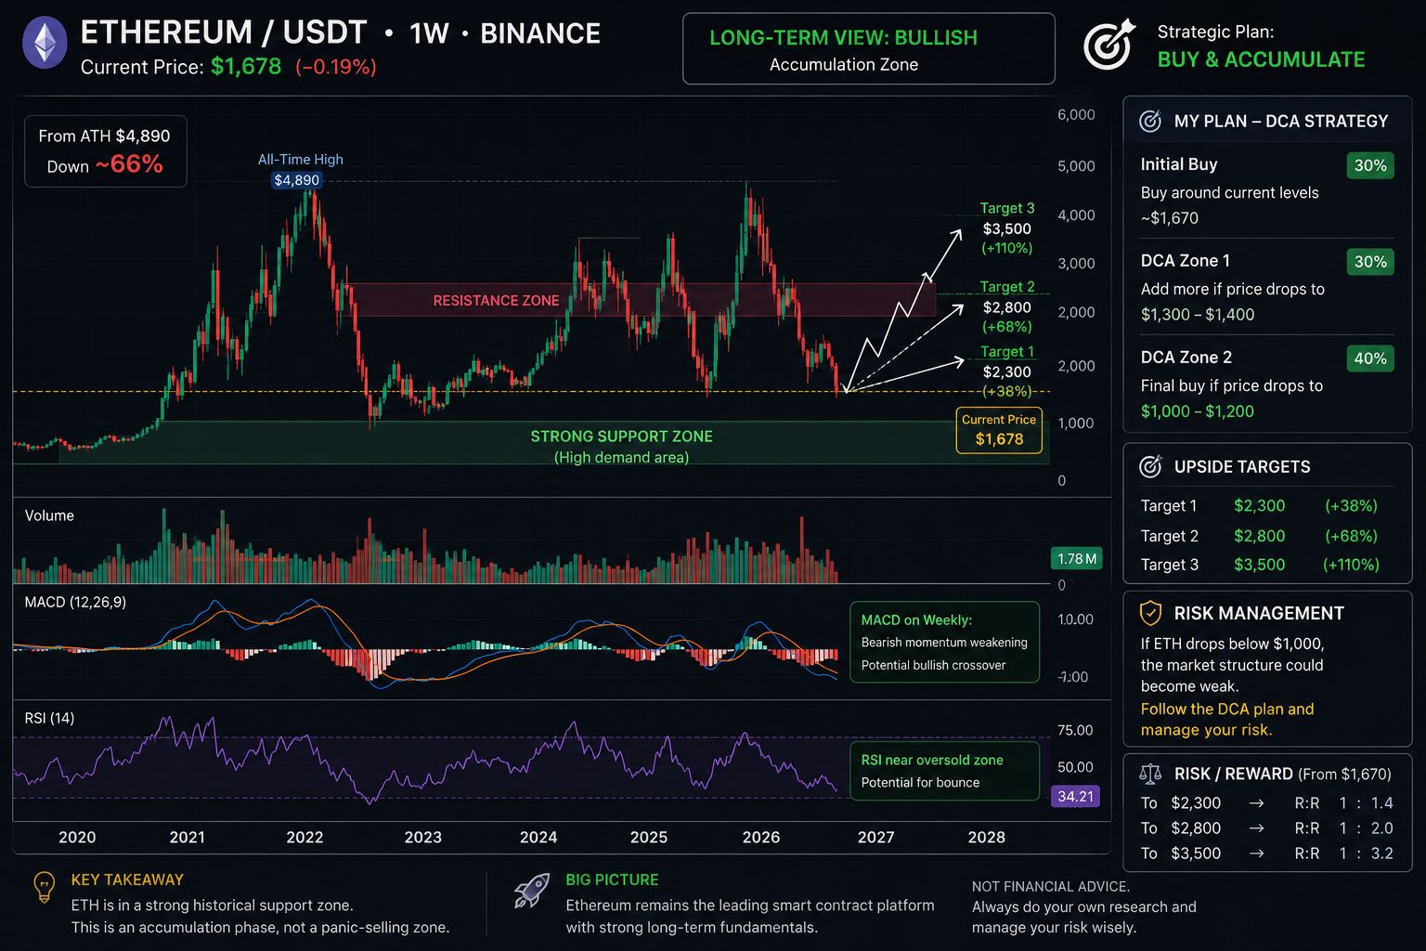Image resolution: width=1426 pixels, height=951 pixels.
Task: Click the Initial Buy heading
Action: [x=1179, y=164]
